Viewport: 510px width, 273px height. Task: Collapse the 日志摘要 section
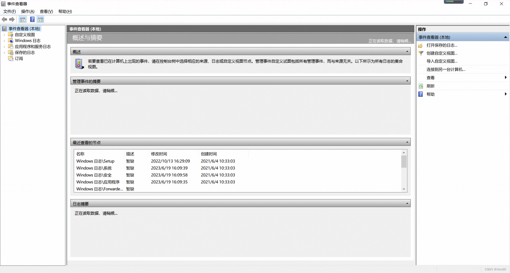(x=407, y=203)
